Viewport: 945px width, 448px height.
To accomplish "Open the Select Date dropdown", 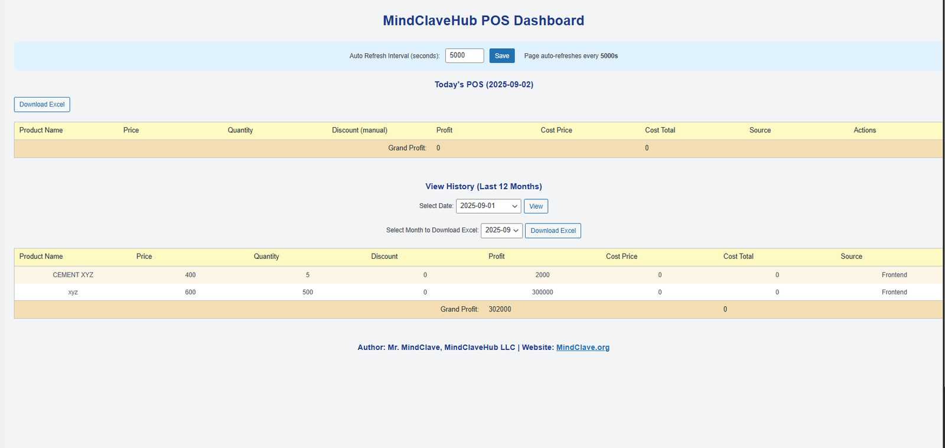I will (x=488, y=206).
